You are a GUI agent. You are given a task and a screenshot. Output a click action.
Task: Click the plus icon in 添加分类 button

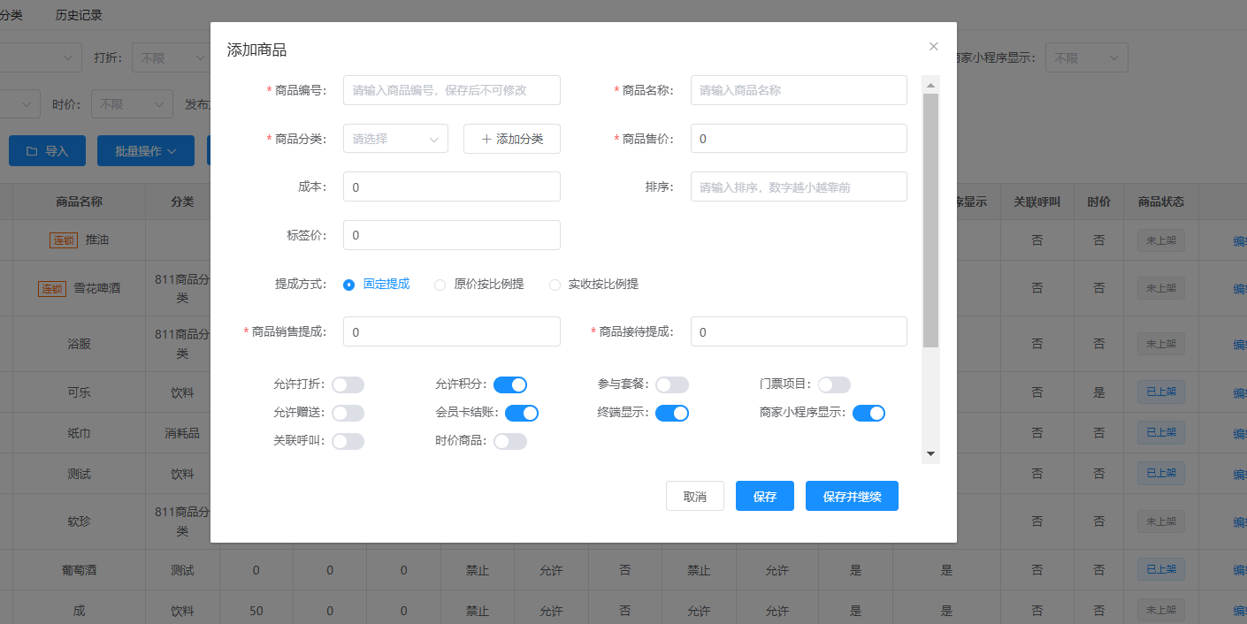point(486,139)
